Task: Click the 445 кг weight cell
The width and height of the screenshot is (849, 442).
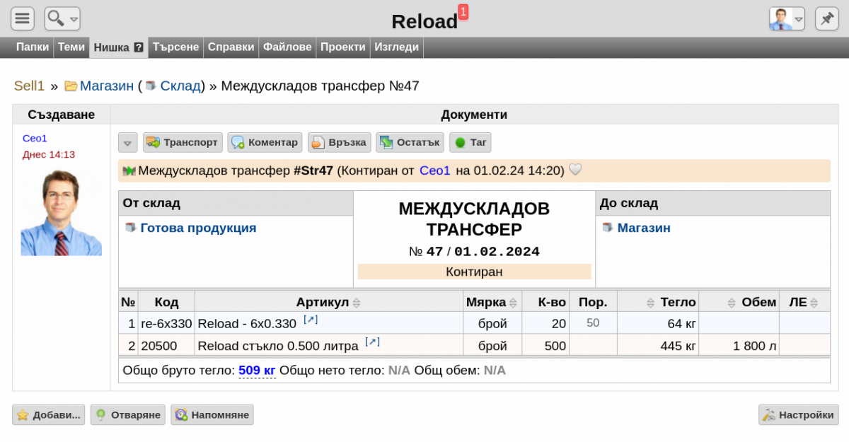Action: coord(657,346)
